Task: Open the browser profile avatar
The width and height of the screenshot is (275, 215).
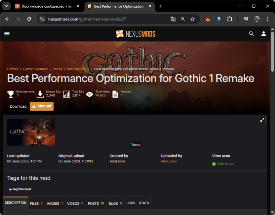Action: point(257,19)
